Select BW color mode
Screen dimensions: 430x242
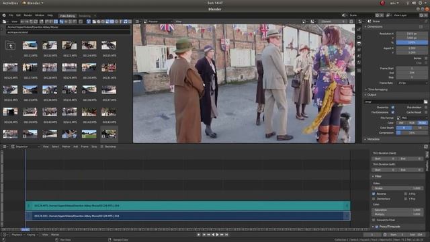coord(401,122)
